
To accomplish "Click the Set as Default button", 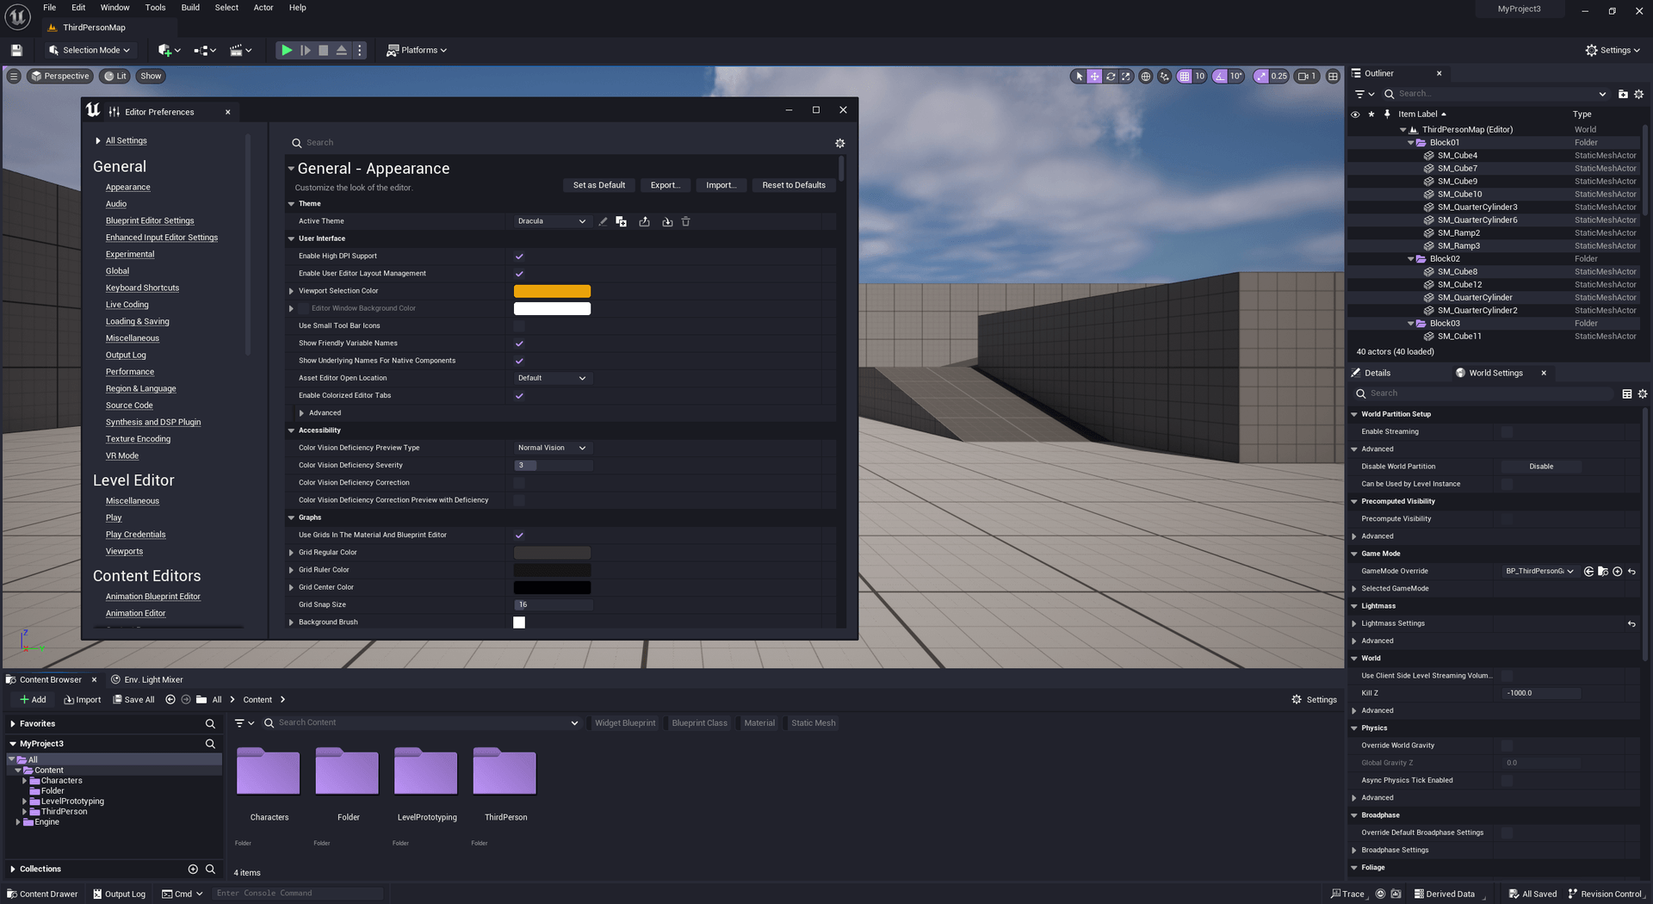I will click(598, 184).
